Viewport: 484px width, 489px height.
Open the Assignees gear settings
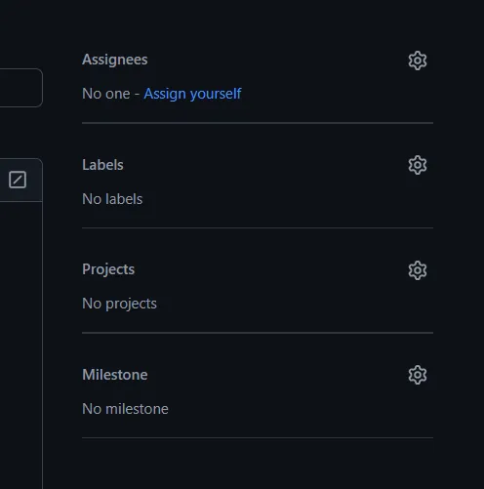pos(418,61)
